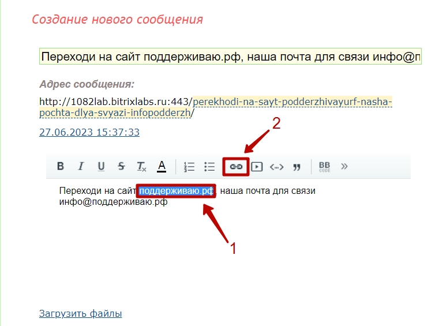Click the insert link icon
The height and width of the screenshot is (326, 439).
click(x=236, y=167)
